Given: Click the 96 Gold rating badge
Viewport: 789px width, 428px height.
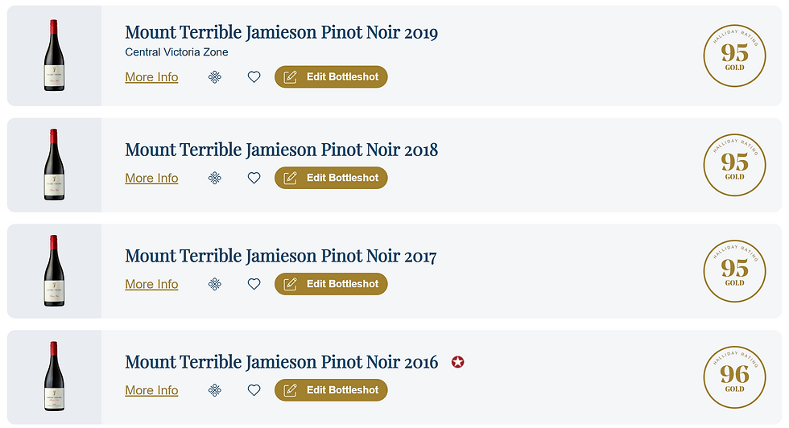Looking at the screenshot, I should pyautogui.click(x=734, y=377).
